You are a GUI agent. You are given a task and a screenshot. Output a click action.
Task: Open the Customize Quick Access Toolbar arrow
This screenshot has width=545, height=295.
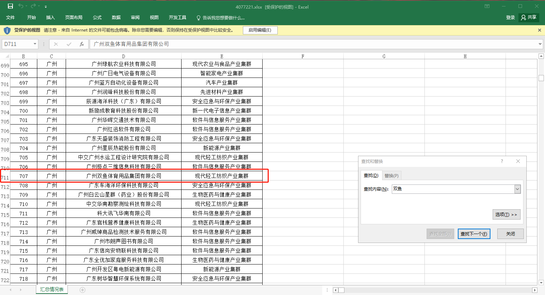point(46,7)
